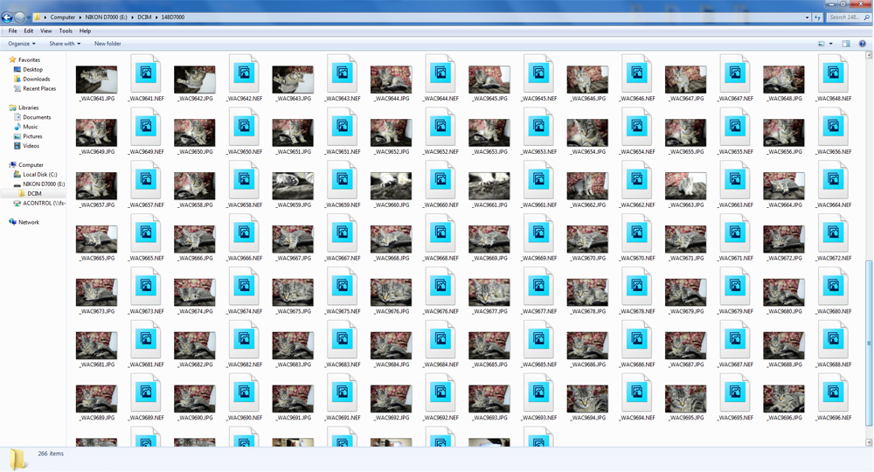The width and height of the screenshot is (874, 472).
Task: Open the Edit menu
Action: coord(29,31)
